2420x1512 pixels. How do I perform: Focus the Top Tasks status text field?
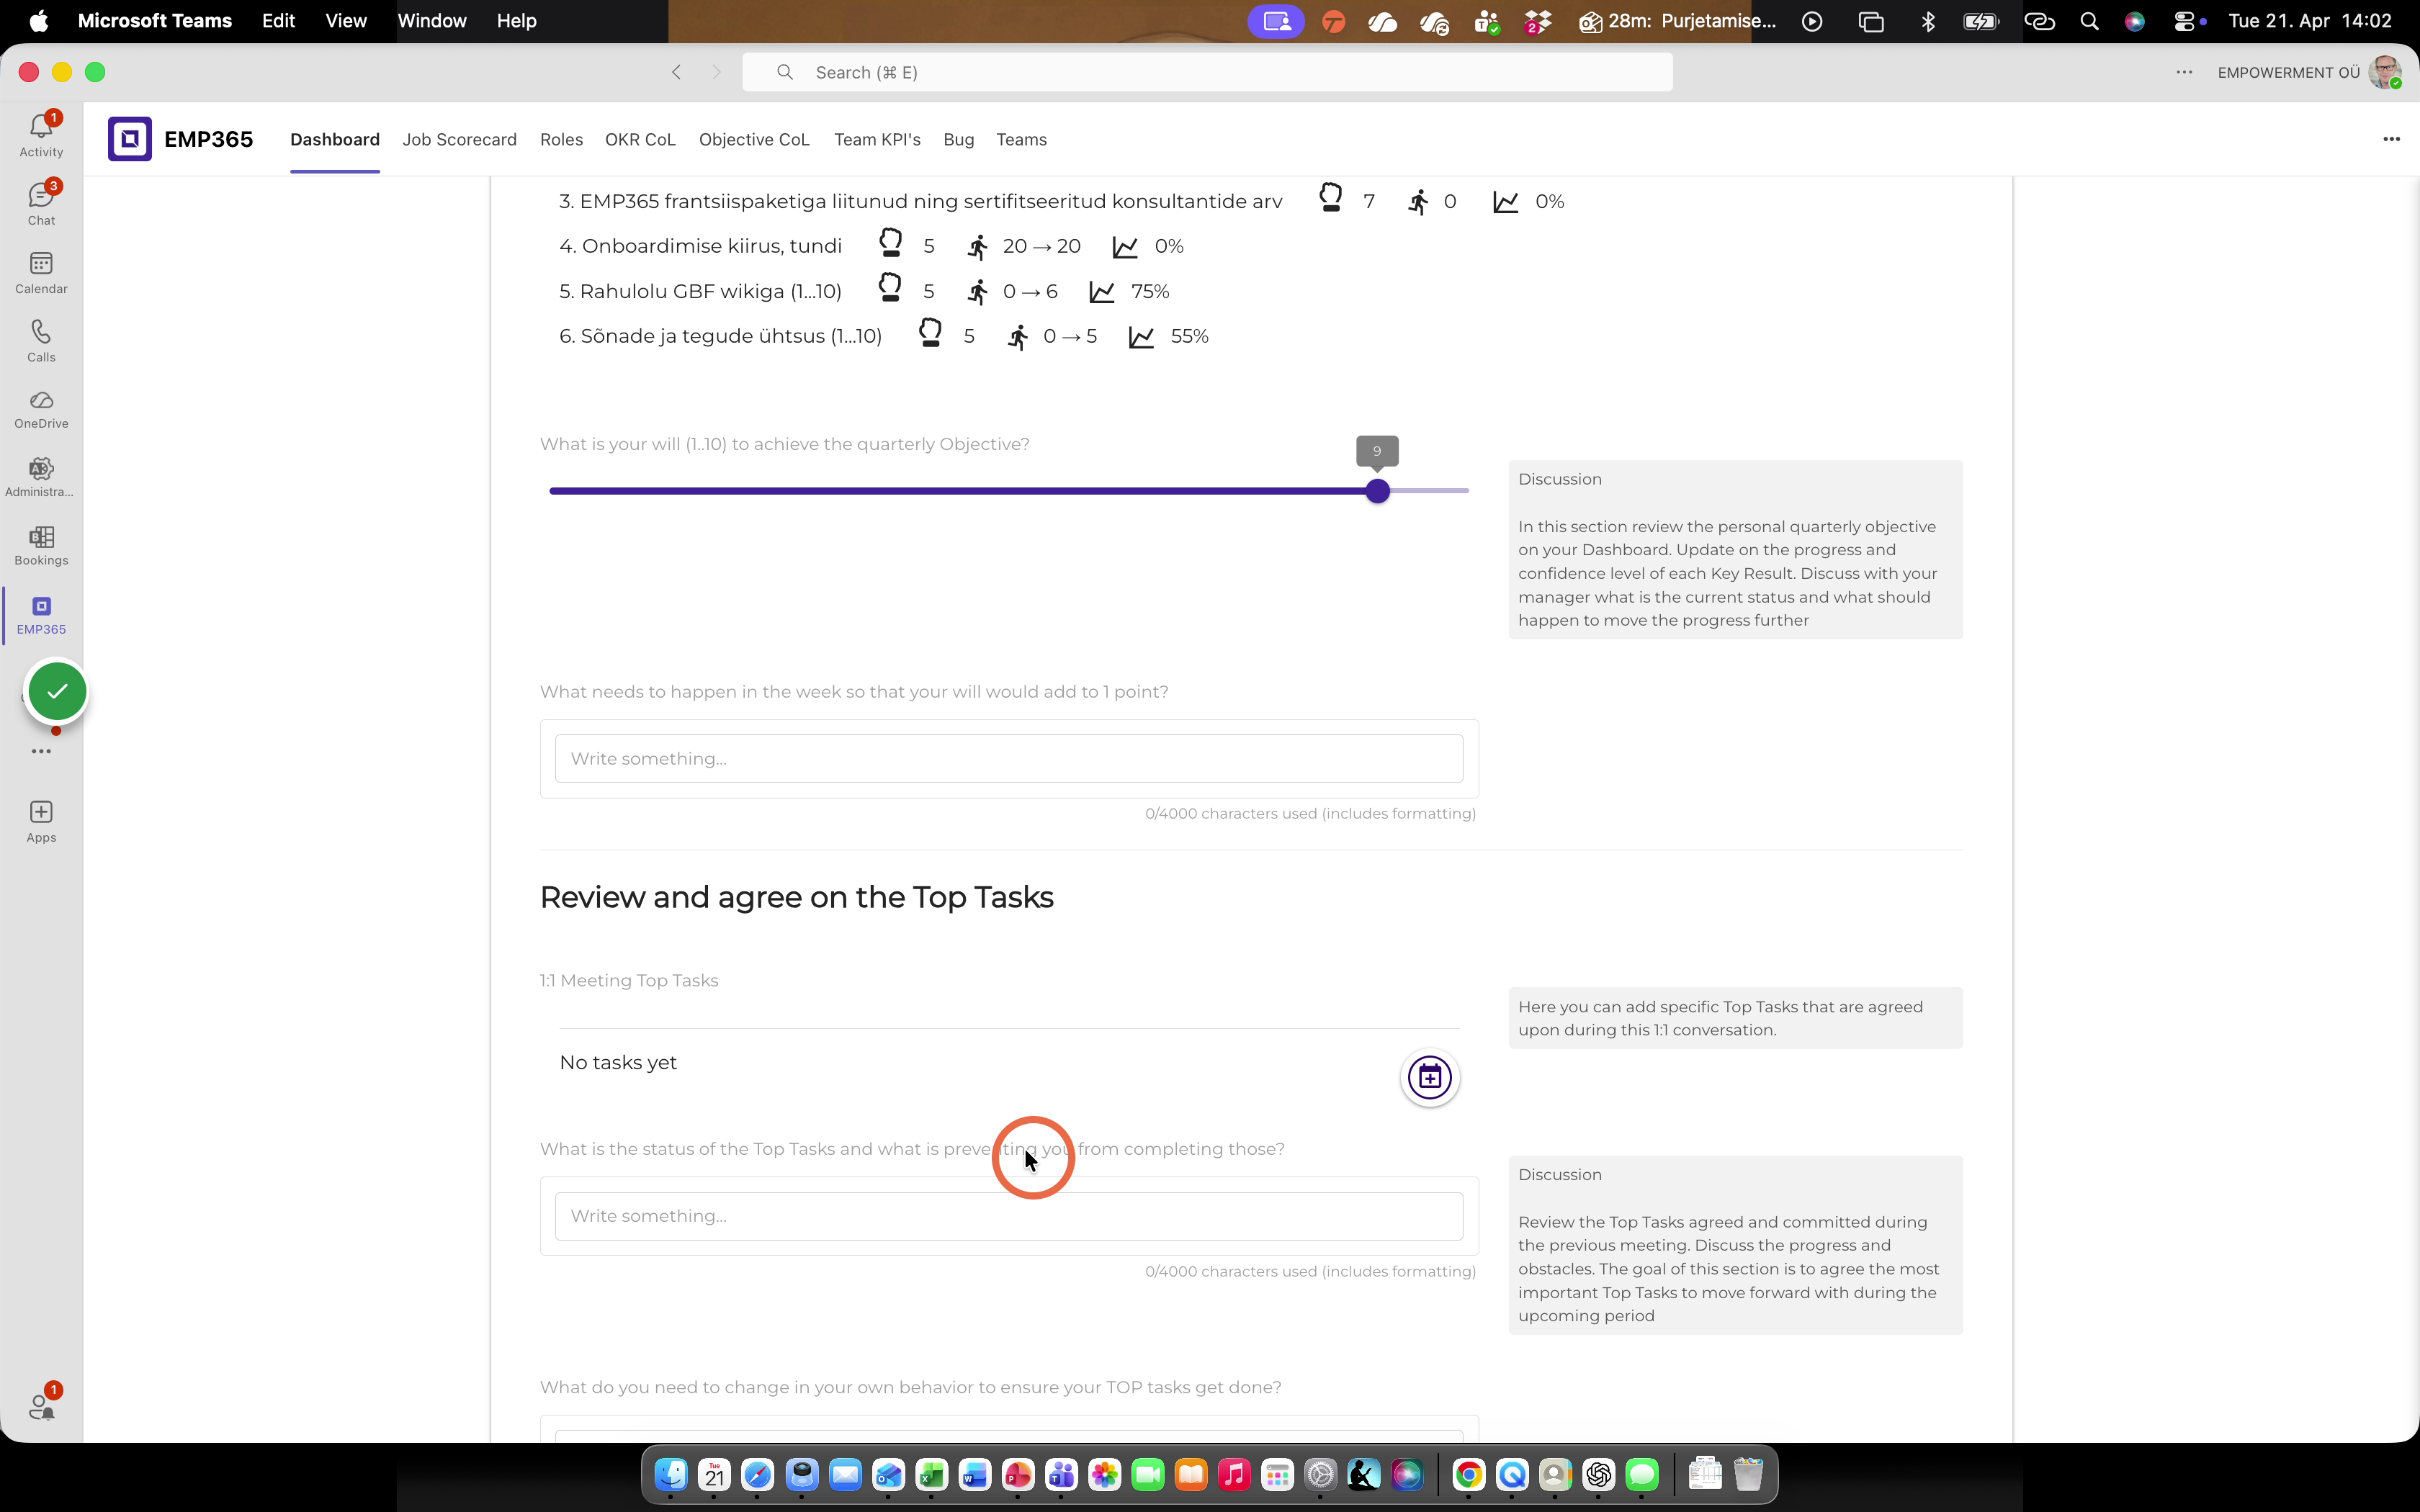(1009, 1216)
